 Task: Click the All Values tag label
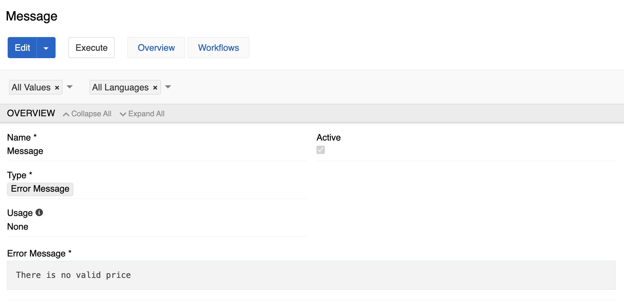[x=31, y=87]
